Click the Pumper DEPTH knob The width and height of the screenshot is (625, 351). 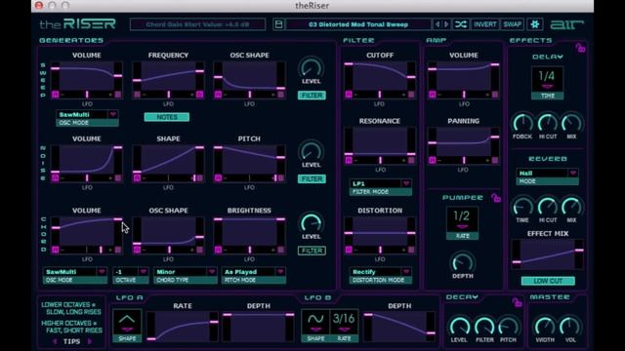pos(462,262)
